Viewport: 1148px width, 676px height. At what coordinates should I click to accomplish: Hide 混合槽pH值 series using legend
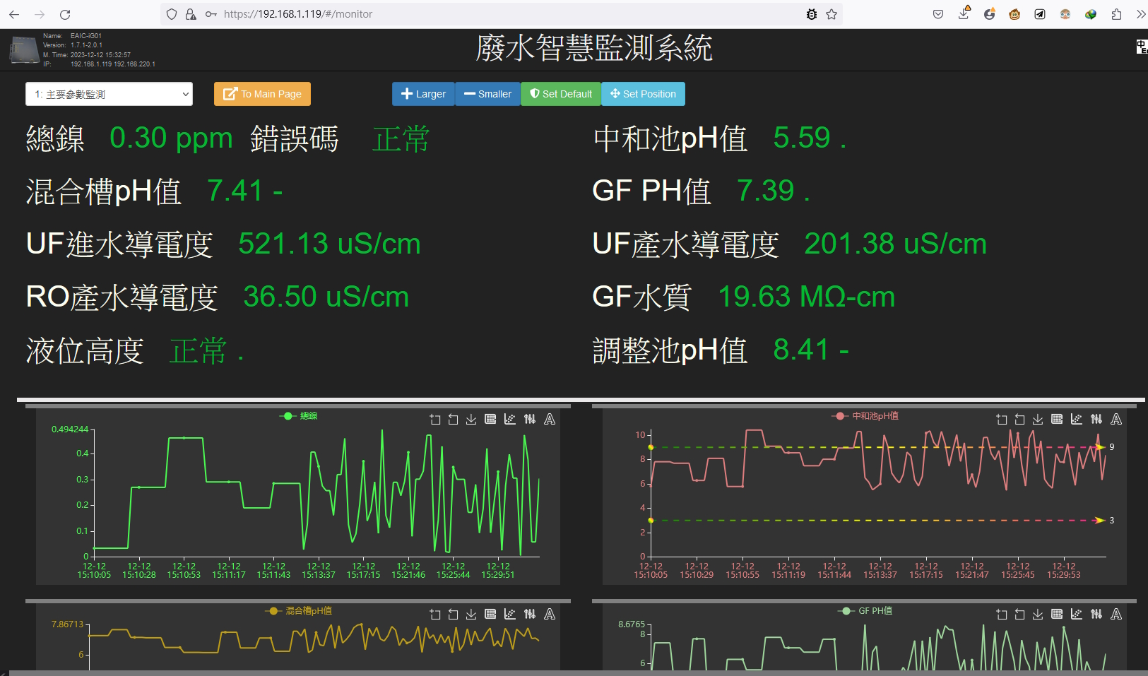click(x=299, y=611)
